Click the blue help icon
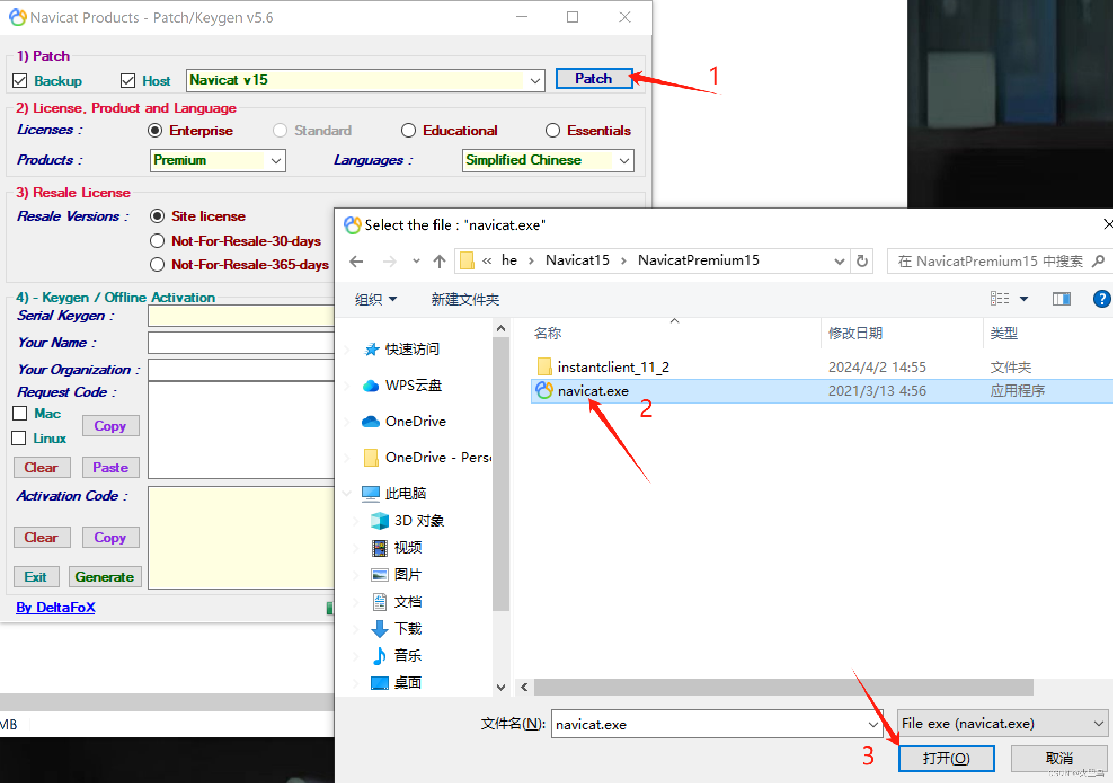The width and height of the screenshot is (1113, 783). pos(1101,299)
